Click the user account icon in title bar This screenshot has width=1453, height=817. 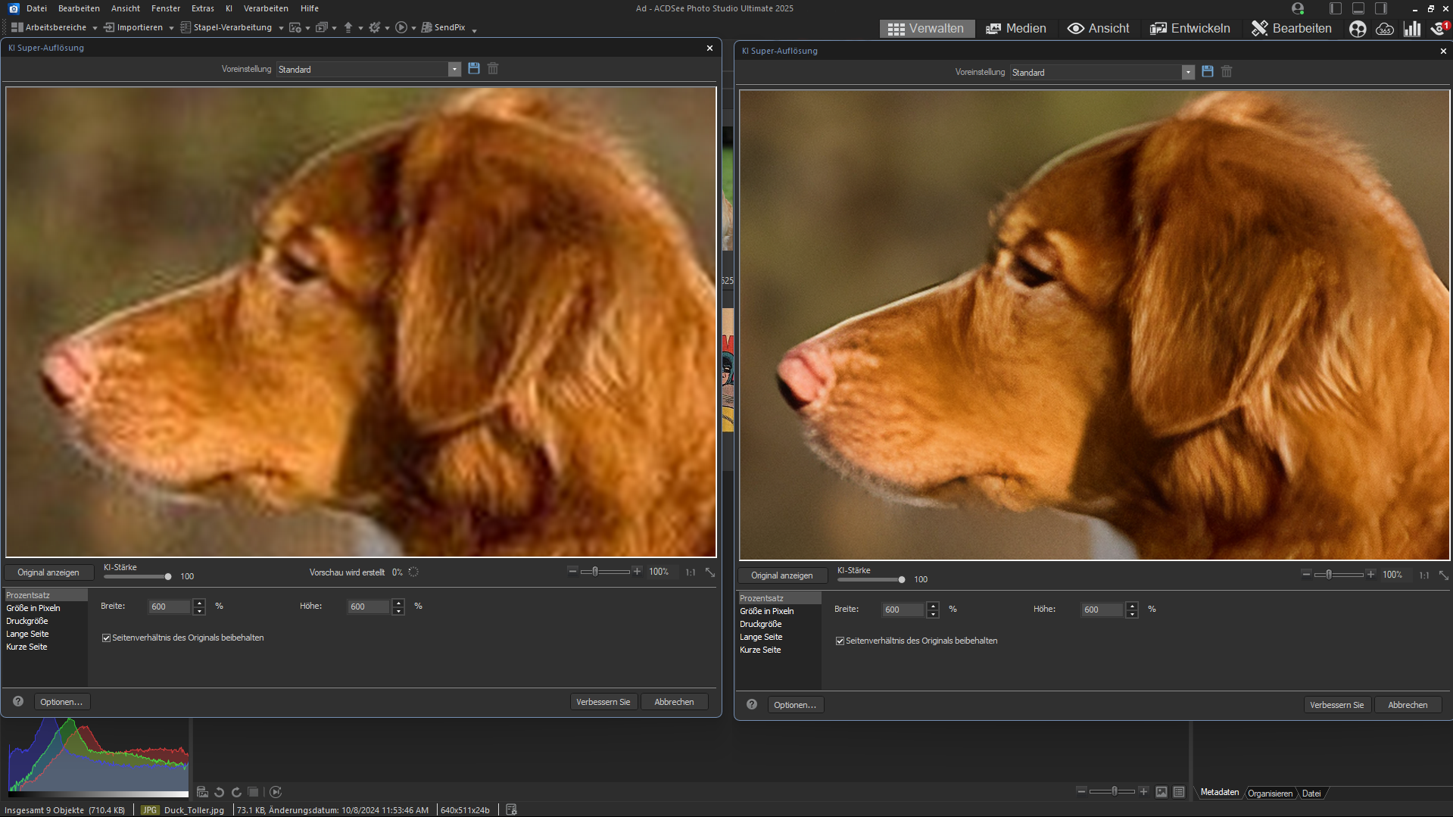[x=1298, y=8]
